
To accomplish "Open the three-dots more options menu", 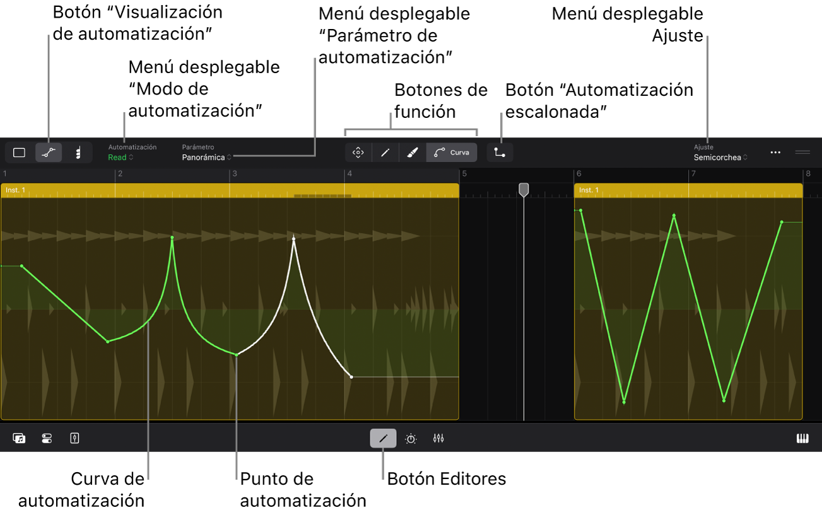I will 775,153.
